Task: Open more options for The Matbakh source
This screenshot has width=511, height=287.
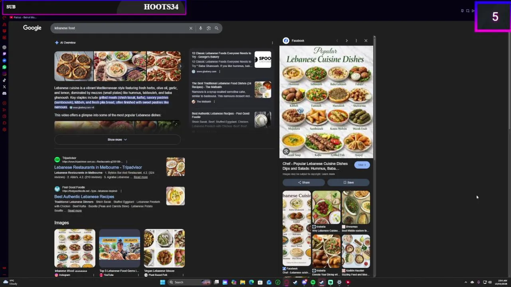Action: (x=214, y=102)
